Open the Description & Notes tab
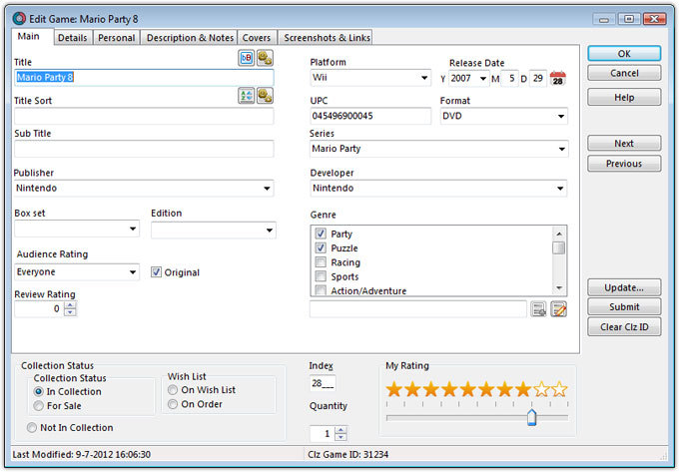The width and height of the screenshot is (679, 472). click(x=190, y=38)
